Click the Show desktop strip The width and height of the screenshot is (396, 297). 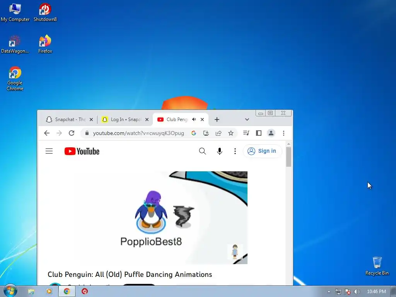[393, 292]
